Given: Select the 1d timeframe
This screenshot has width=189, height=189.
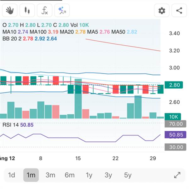Looking at the screenshot, I should (12, 175).
